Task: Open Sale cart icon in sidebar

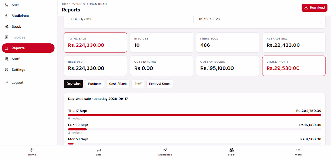Action: tap(7, 5)
